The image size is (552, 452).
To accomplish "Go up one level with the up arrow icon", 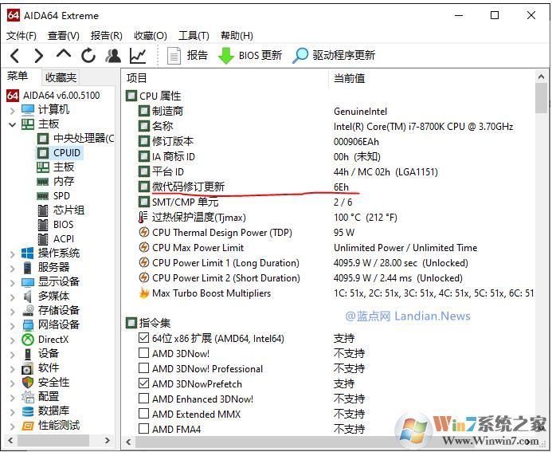I will click(64, 54).
